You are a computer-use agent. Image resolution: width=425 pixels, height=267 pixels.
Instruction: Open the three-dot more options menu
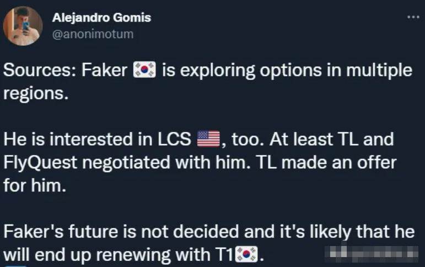click(x=413, y=17)
